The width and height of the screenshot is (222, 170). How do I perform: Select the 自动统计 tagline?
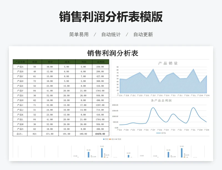[x=111, y=35]
